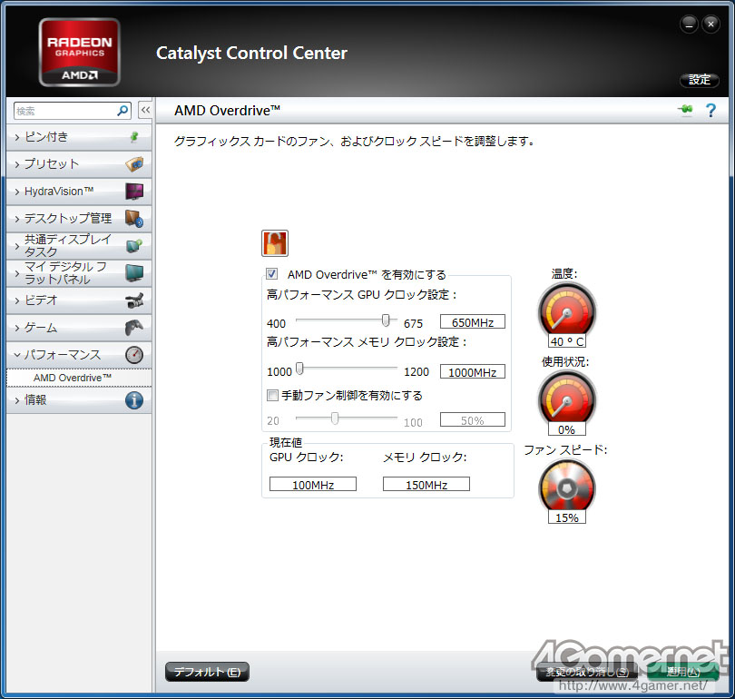This screenshot has width=735, height=699.
Task: Click the 変更の取り消し discard button
Action: [x=587, y=672]
